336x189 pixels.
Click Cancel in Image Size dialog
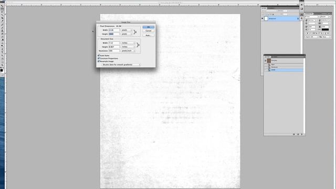coord(148,31)
